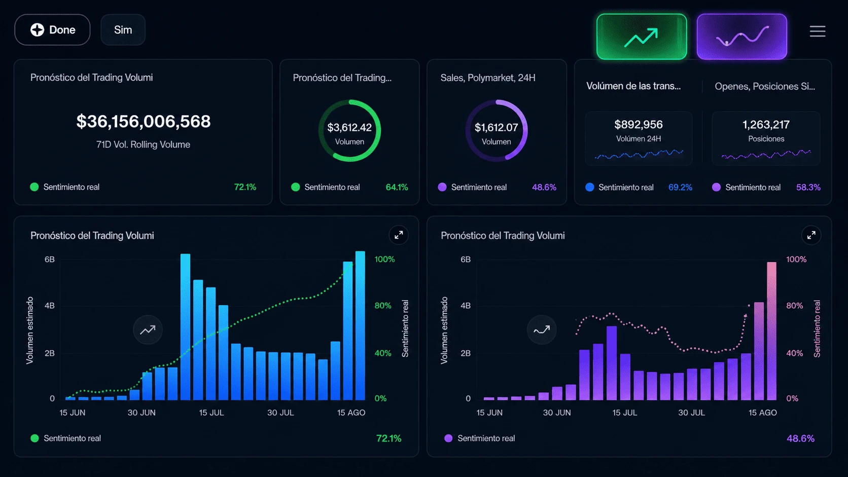Click the 69.2% sentiment value
848x477 pixels.
[x=680, y=187]
